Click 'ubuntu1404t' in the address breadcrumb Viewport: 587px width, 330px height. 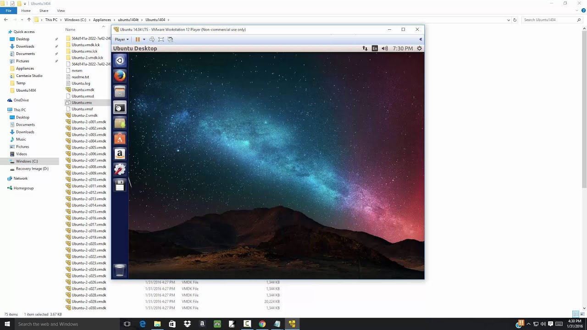click(x=128, y=20)
